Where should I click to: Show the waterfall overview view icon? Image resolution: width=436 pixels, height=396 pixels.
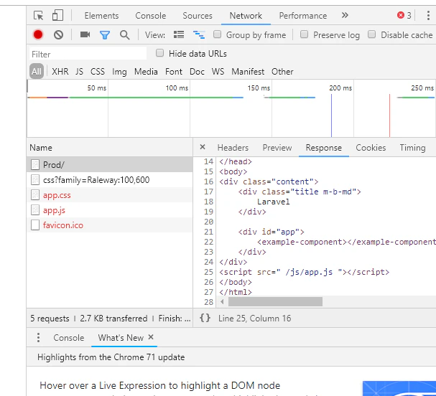pyautogui.click(x=199, y=35)
